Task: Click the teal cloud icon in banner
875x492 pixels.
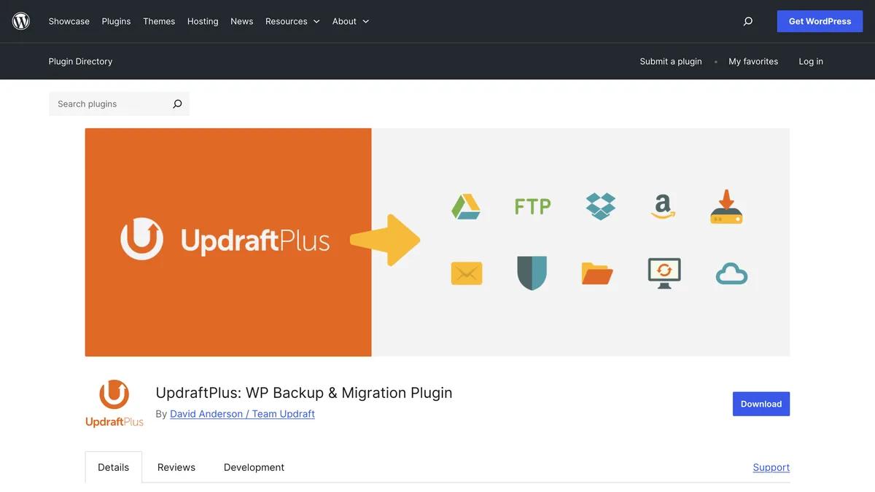Action: (x=731, y=274)
